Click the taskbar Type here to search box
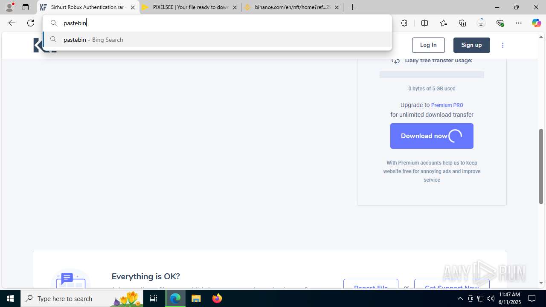Screen dimensions: 546x307 (82, 298)
